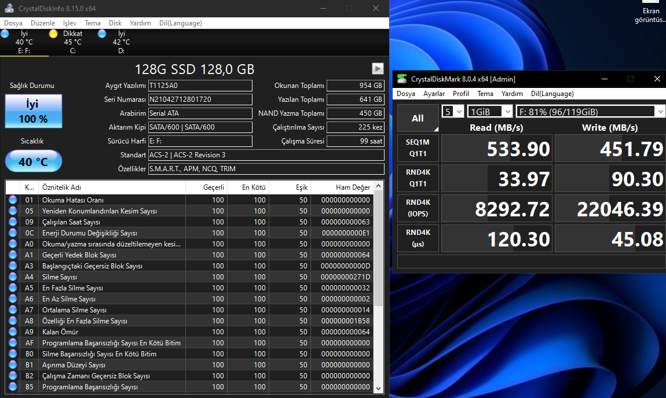
Task: Open the target drive dropdown F: 81%
Action: [x=590, y=112]
